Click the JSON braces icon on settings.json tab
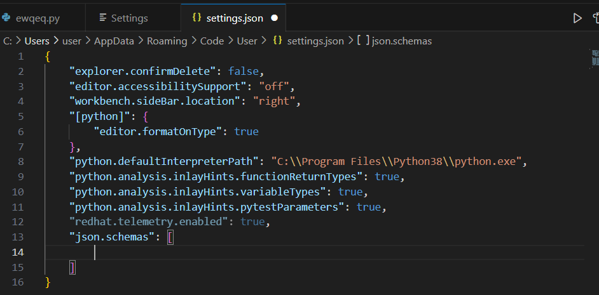The width and height of the screenshot is (599, 295). pyautogui.click(x=196, y=18)
